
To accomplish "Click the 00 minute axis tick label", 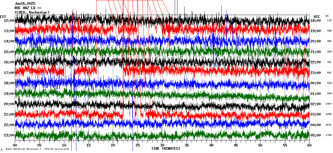I will coord(15,145).
